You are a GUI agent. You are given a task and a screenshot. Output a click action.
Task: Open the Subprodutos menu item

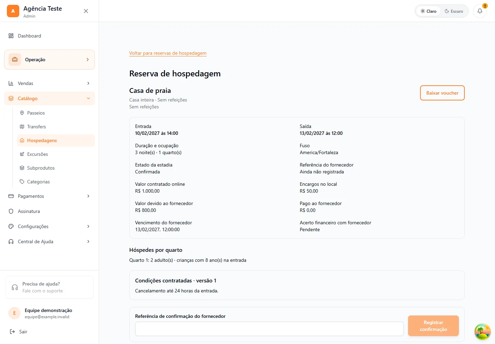[x=56, y=168]
